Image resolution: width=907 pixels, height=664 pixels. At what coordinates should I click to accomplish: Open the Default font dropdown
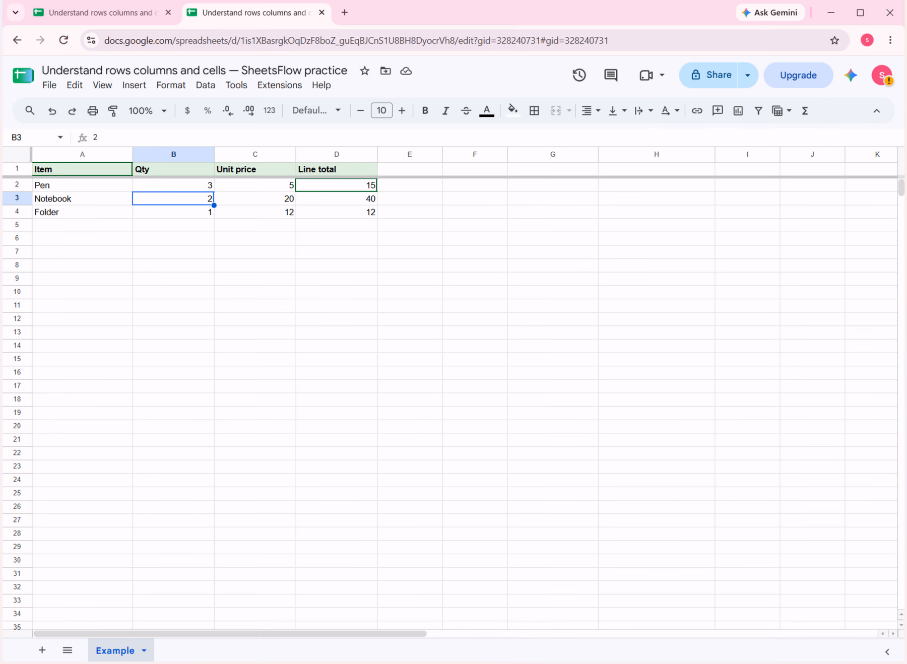pyautogui.click(x=316, y=110)
